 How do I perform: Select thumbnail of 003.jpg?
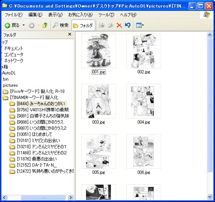coord(99,101)
